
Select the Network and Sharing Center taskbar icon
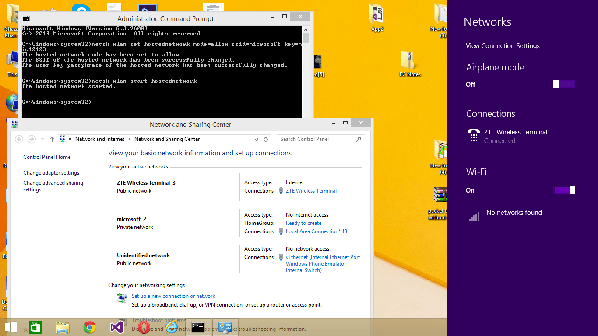coord(225,327)
